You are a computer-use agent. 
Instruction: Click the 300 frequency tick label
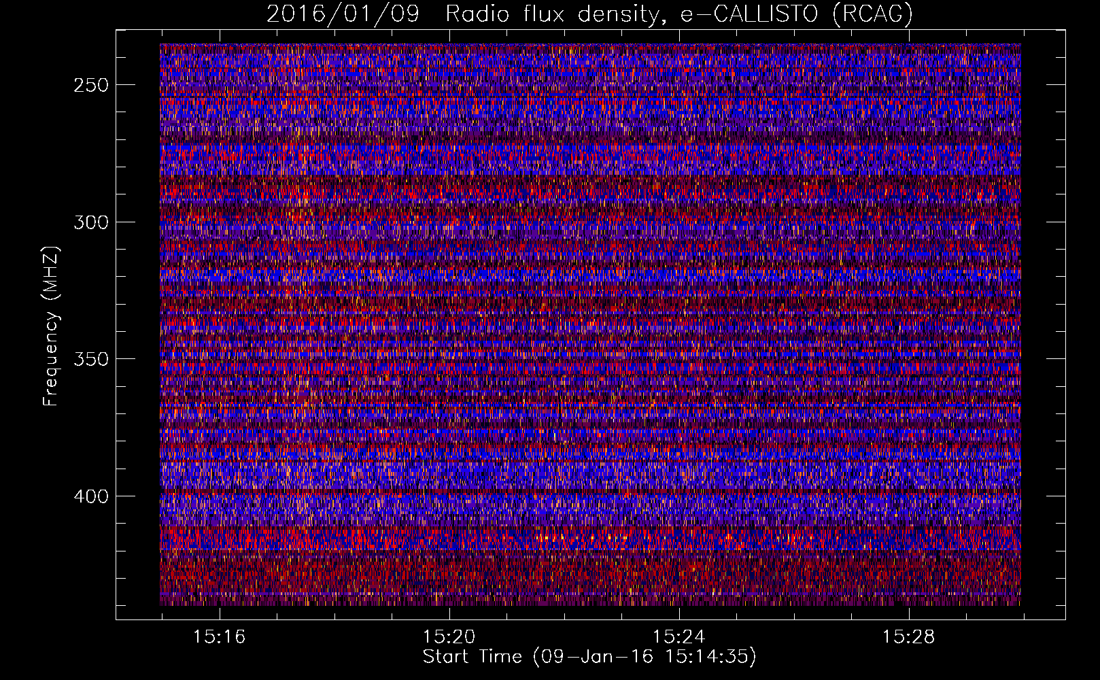click(91, 222)
